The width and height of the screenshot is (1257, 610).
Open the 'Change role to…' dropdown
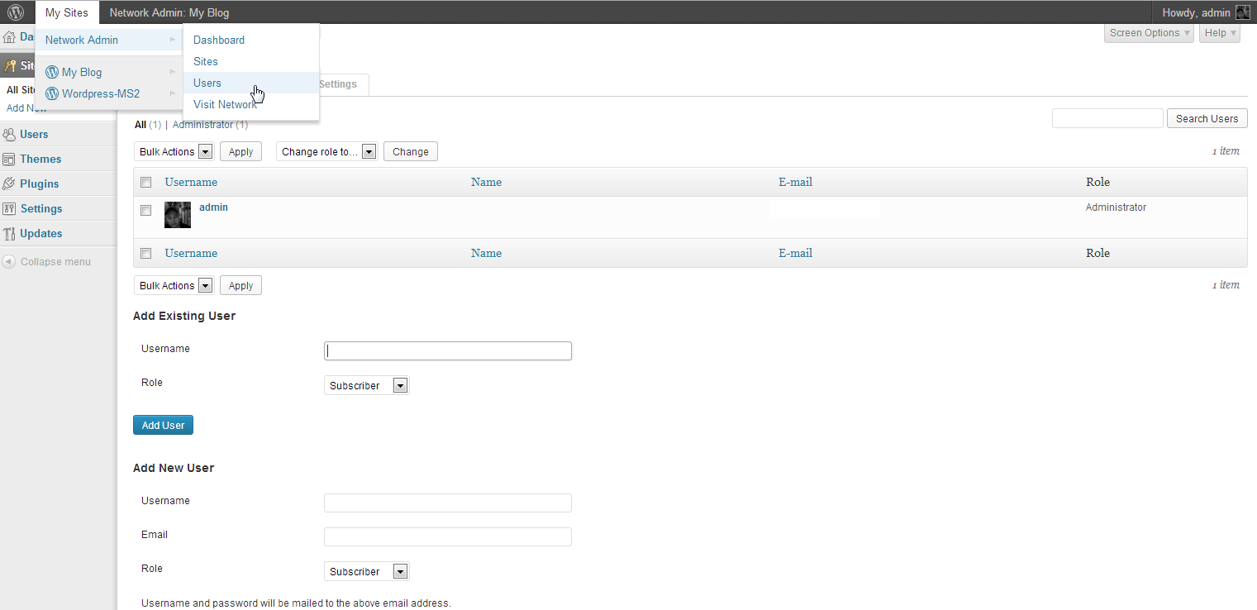pos(327,152)
